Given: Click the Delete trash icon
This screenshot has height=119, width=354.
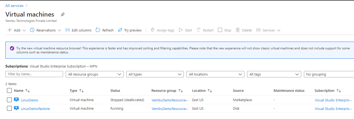Looking at the screenshot, I should coord(238,30).
